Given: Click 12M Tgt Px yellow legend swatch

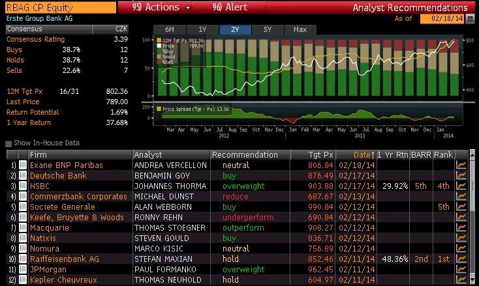Looking at the screenshot, I should [x=159, y=40].
